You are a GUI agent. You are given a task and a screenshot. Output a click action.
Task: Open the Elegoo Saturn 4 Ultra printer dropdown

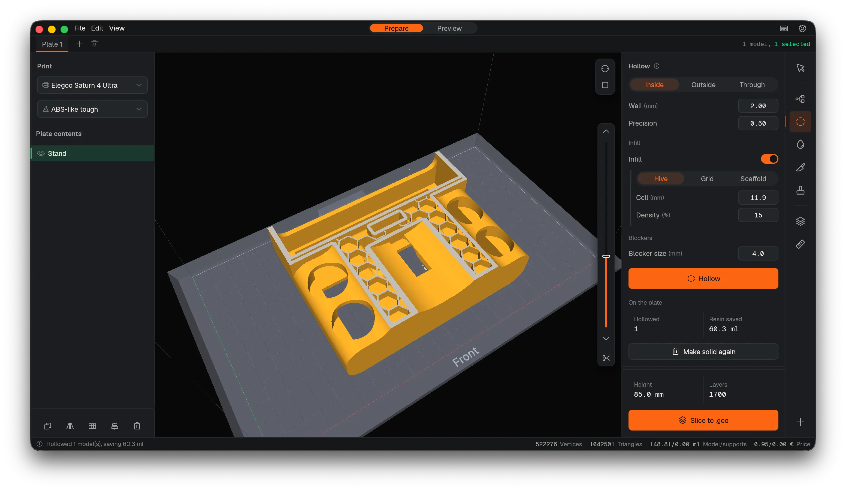92,85
